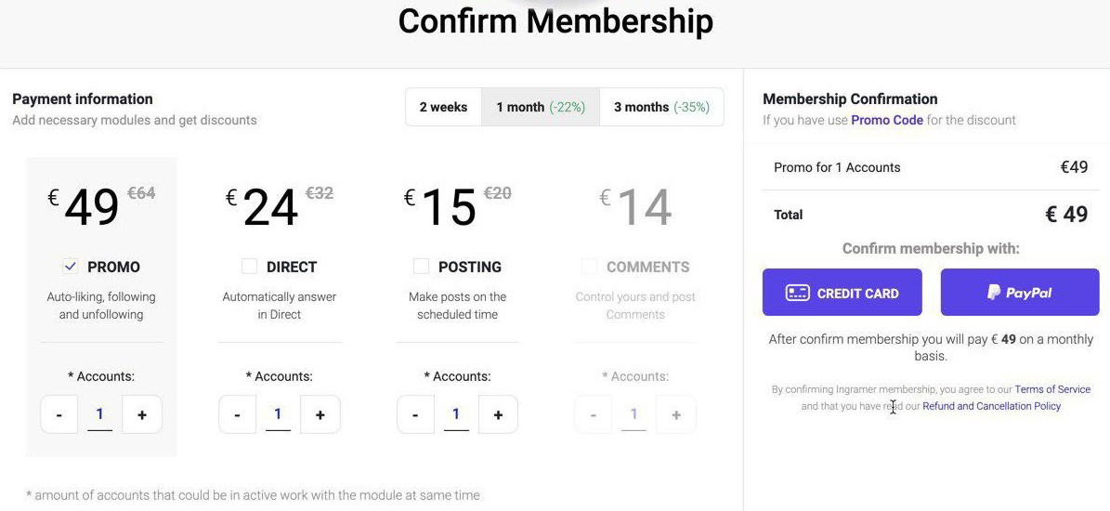
Task: Open the Terms of Service link
Action: tap(1052, 389)
